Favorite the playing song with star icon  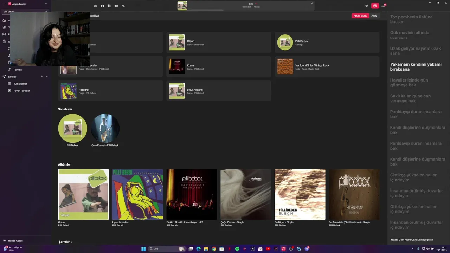coord(312,3)
